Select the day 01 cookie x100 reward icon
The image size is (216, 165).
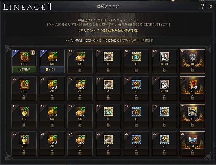pos(24,57)
